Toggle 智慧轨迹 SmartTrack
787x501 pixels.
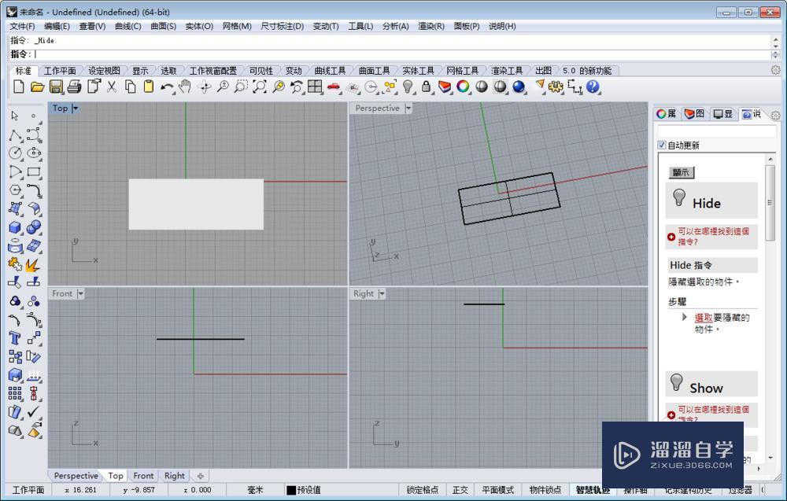tap(593, 490)
